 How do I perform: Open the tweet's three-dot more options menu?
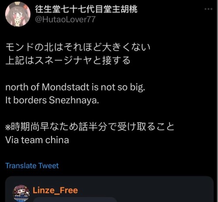[208, 9]
